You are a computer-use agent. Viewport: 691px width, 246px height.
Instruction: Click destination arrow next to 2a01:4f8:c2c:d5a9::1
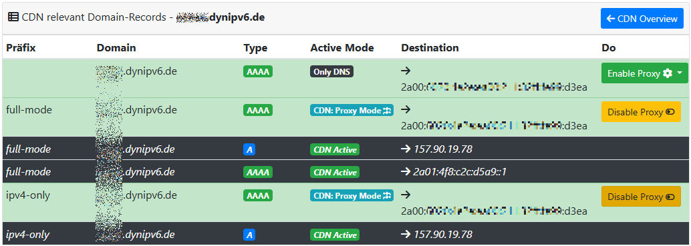pyautogui.click(x=406, y=172)
